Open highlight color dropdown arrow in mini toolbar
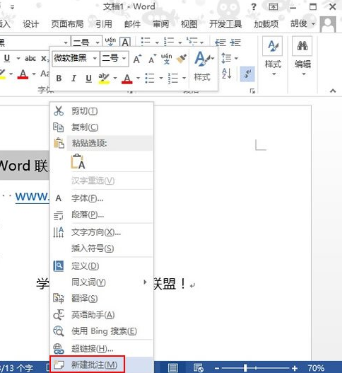 115,78
